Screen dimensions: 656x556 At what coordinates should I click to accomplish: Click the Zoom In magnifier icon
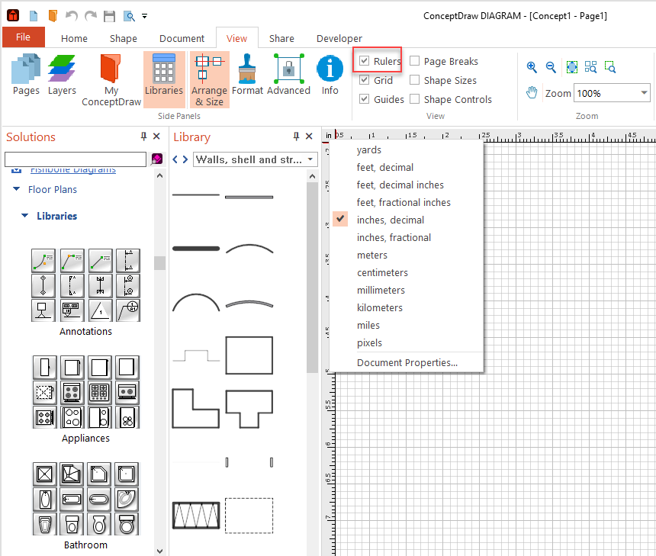(532, 67)
